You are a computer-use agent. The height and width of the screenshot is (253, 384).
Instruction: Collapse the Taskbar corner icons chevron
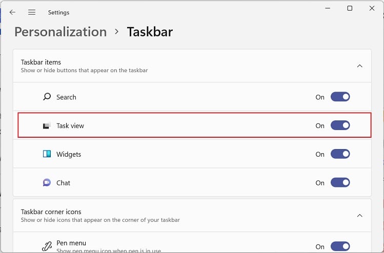point(359,216)
